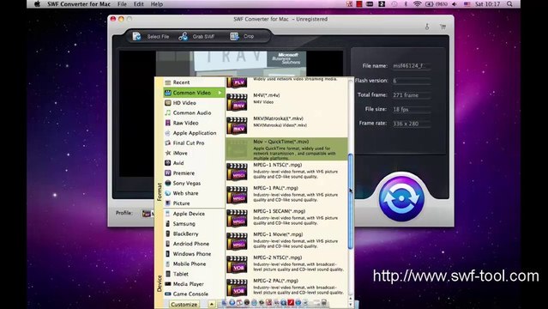548x309 pixels.
Task: Choose the Media Player category
Action: click(x=194, y=284)
